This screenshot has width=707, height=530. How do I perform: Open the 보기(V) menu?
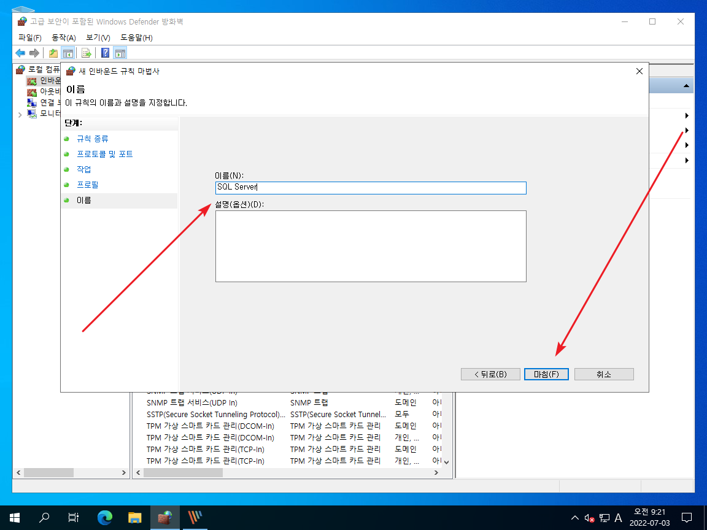(x=98, y=38)
